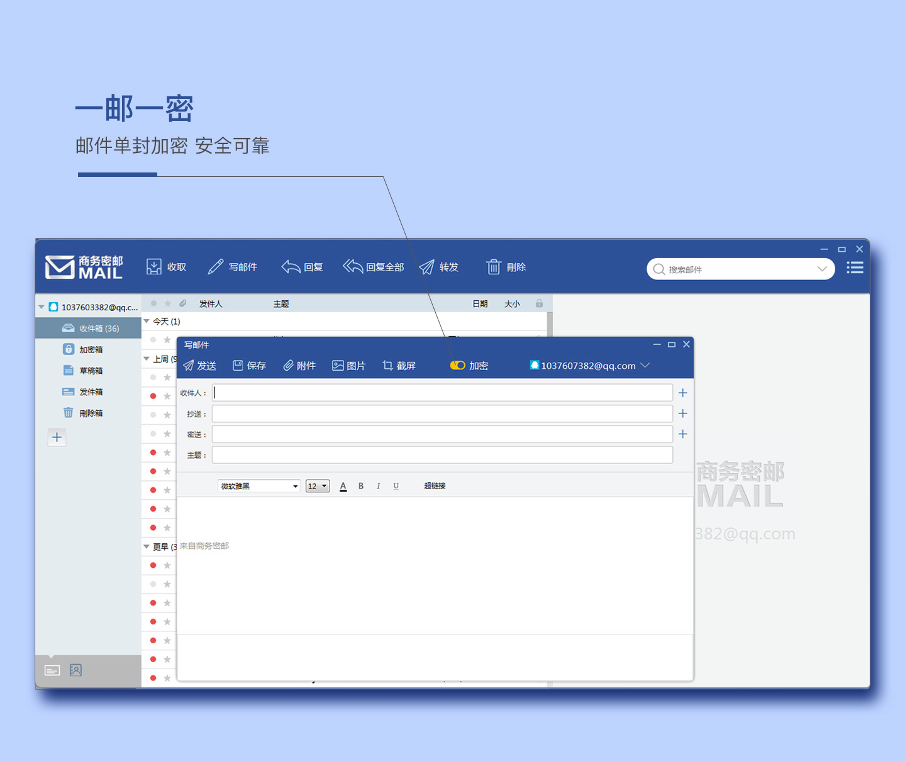The image size is (905, 761).
Task: Switch to mail view icon at sidebar bottom
Action: pos(52,670)
